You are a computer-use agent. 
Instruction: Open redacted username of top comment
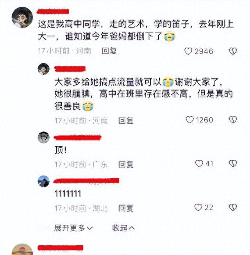(x=53, y=12)
